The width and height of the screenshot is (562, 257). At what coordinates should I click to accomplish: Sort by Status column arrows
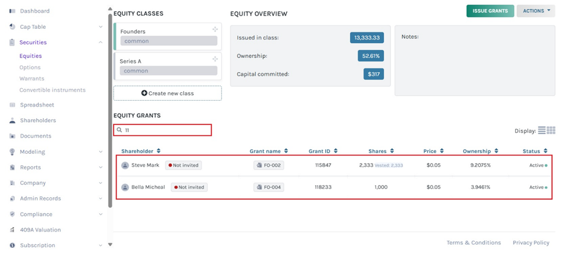coord(545,151)
